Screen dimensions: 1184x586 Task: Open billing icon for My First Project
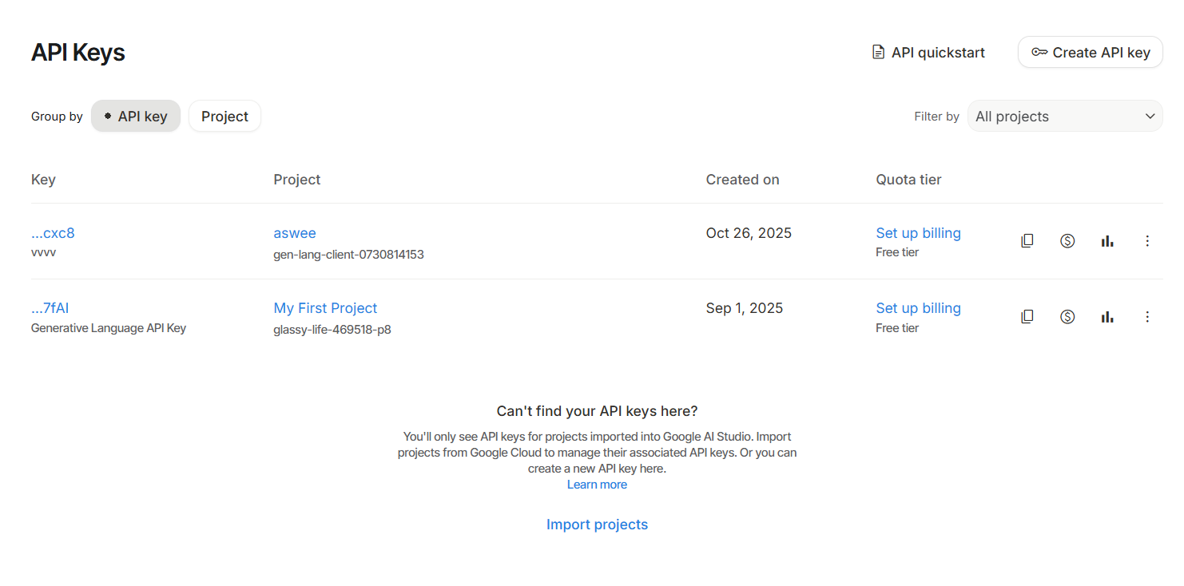(1067, 316)
